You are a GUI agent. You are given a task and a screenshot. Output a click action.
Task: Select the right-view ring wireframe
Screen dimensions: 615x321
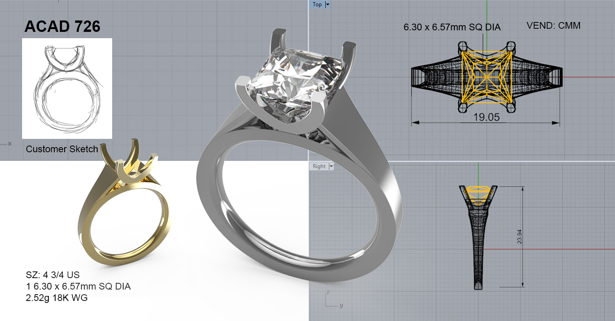[478, 237]
